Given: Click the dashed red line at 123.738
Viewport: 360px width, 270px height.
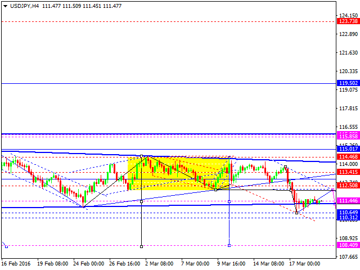Looking at the screenshot, I should tap(169, 21).
